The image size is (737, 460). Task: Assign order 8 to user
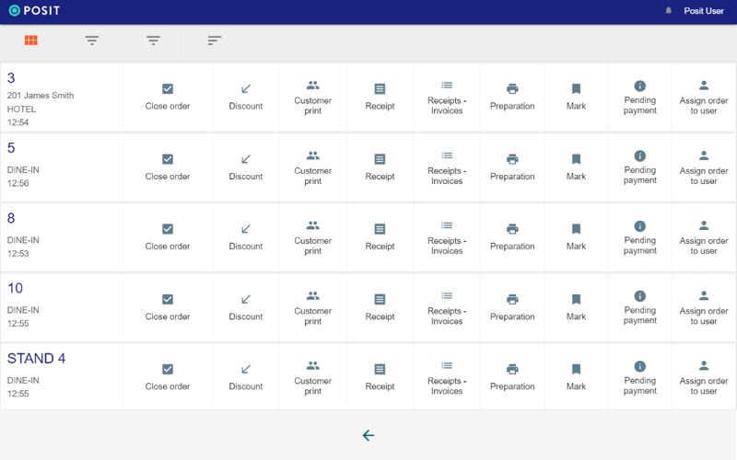(704, 237)
